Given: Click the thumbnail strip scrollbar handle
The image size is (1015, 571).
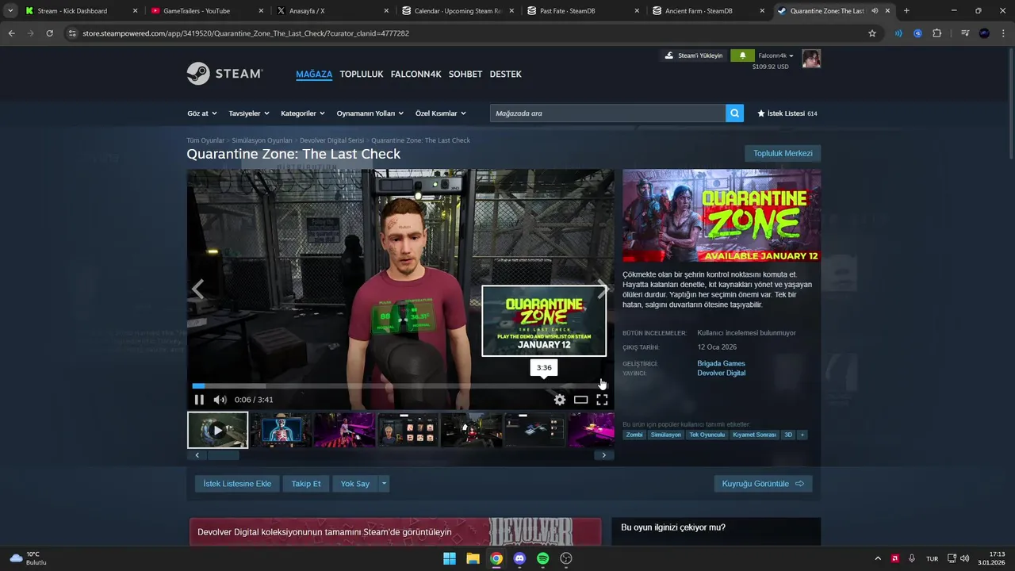Looking at the screenshot, I should (224, 455).
